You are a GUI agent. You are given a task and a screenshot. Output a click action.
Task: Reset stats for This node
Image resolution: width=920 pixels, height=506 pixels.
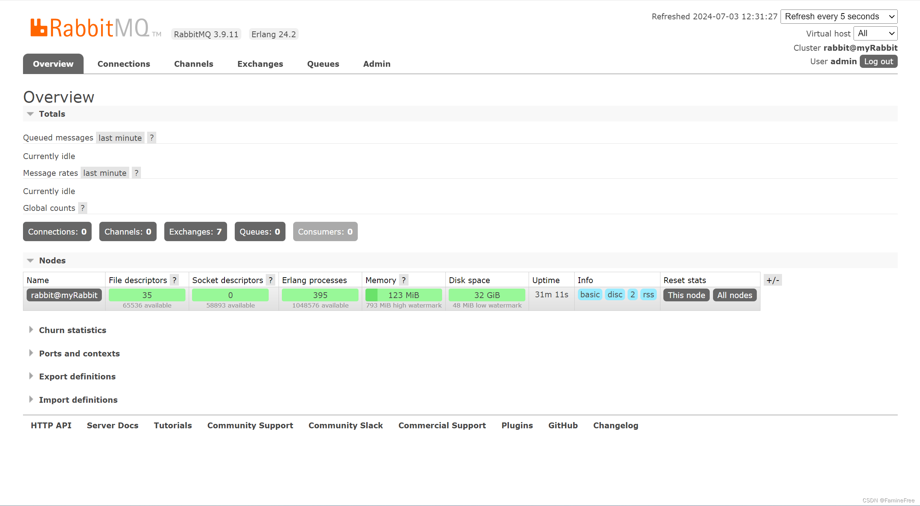point(686,295)
